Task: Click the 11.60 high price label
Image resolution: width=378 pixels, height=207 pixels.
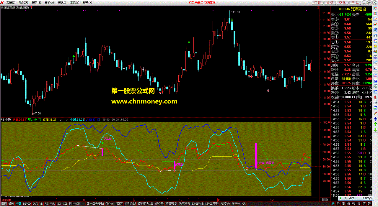Action: coord(236,12)
